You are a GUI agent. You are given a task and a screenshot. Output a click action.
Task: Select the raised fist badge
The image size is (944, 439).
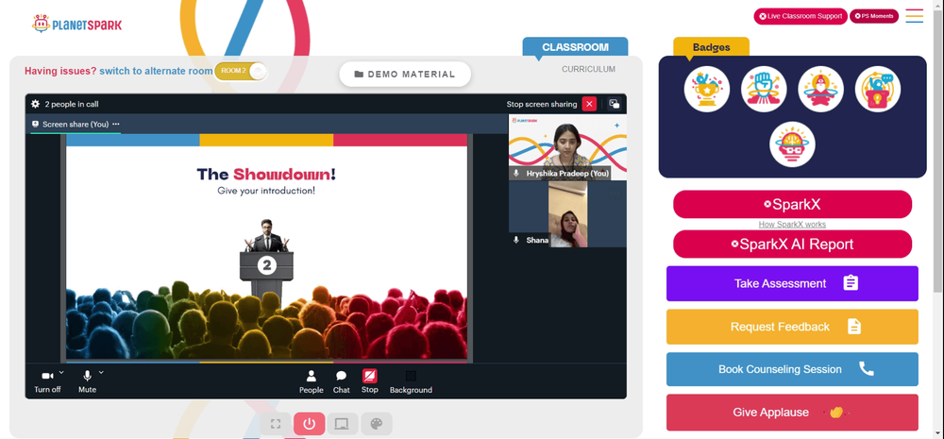coord(764,89)
